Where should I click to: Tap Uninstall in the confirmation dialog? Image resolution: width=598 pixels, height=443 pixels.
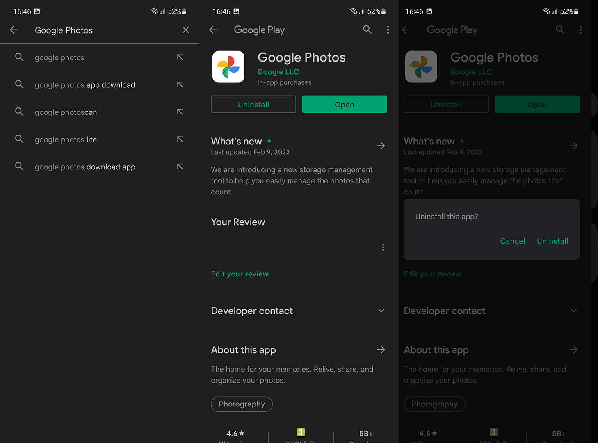tap(552, 241)
